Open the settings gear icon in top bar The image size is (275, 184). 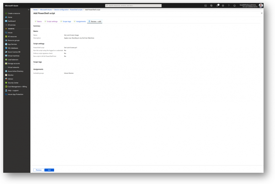pos(223,6)
